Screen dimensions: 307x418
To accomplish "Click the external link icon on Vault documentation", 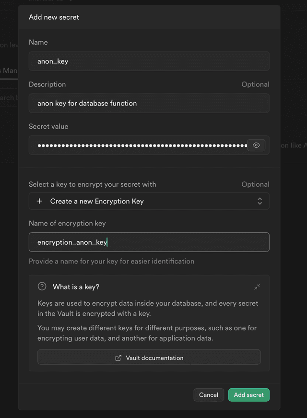I will (118, 358).
